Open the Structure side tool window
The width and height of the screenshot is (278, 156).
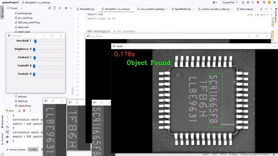point(2,139)
